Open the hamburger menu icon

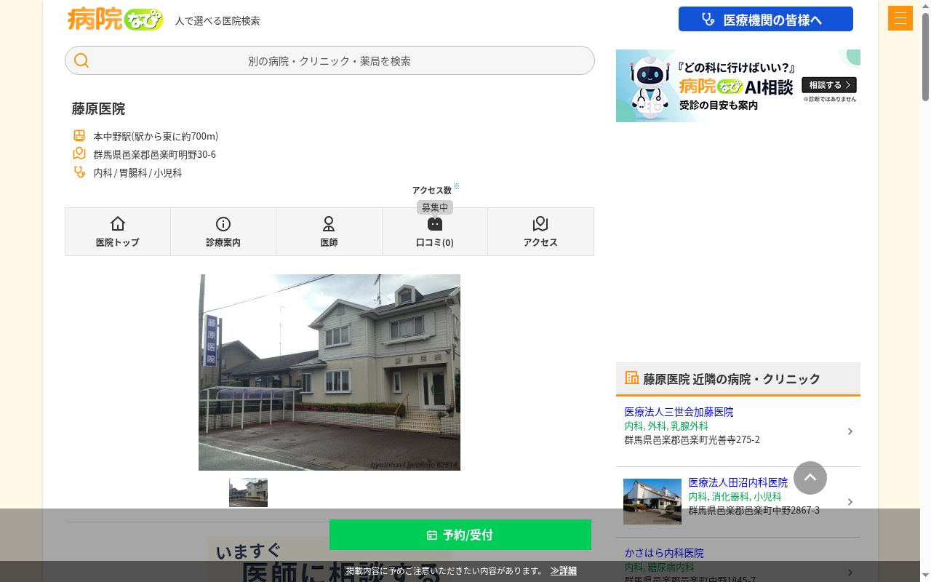[900, 18]
